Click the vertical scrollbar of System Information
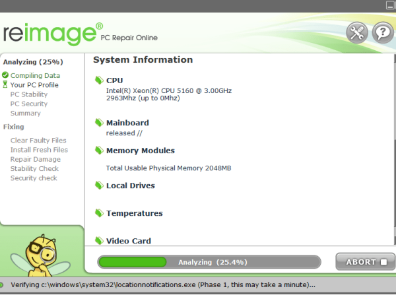The width and height of the screenshot is (396, 297). (395, 149)
